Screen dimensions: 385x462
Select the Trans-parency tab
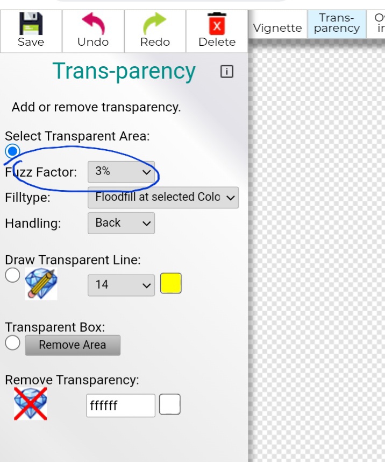[x=337, y=24]
